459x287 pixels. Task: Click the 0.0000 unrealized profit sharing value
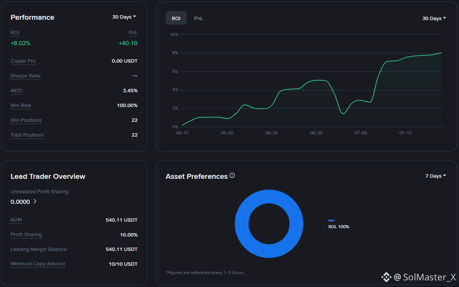click(20, 202)
